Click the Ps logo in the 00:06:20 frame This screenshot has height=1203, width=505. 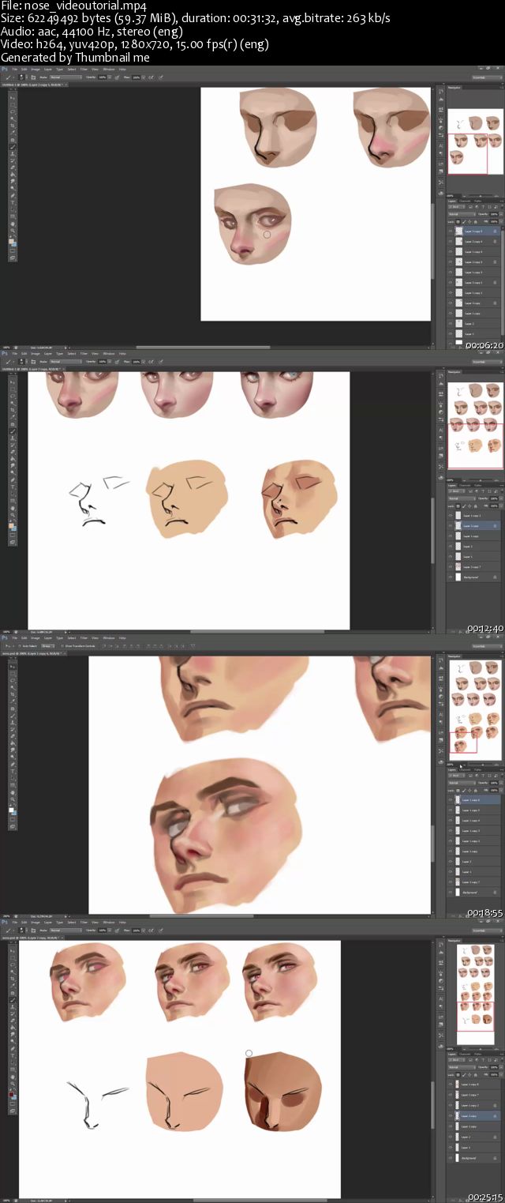[3, 69]
